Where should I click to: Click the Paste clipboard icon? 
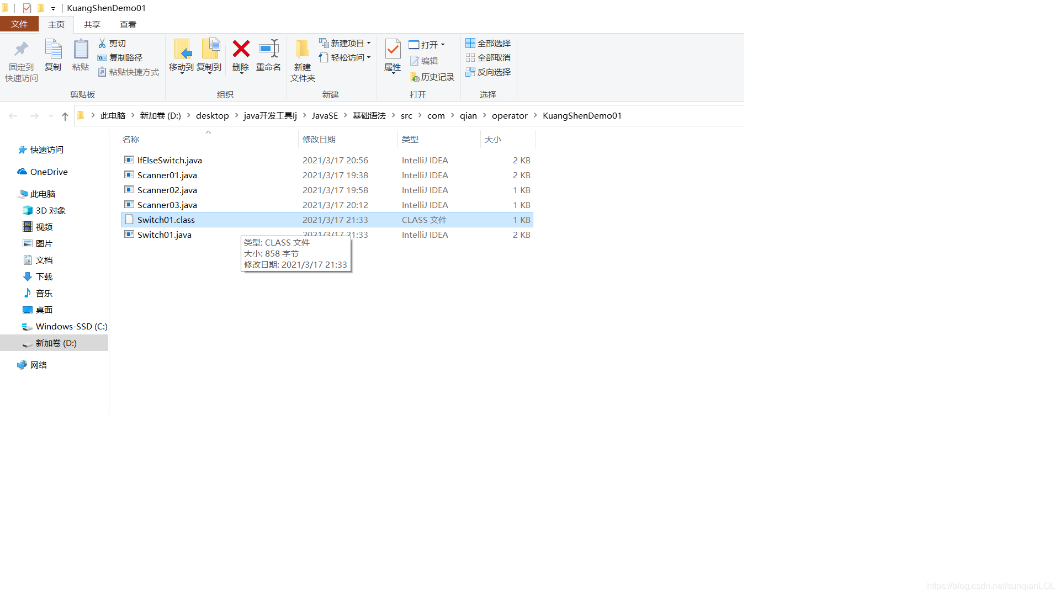[81, 49]
